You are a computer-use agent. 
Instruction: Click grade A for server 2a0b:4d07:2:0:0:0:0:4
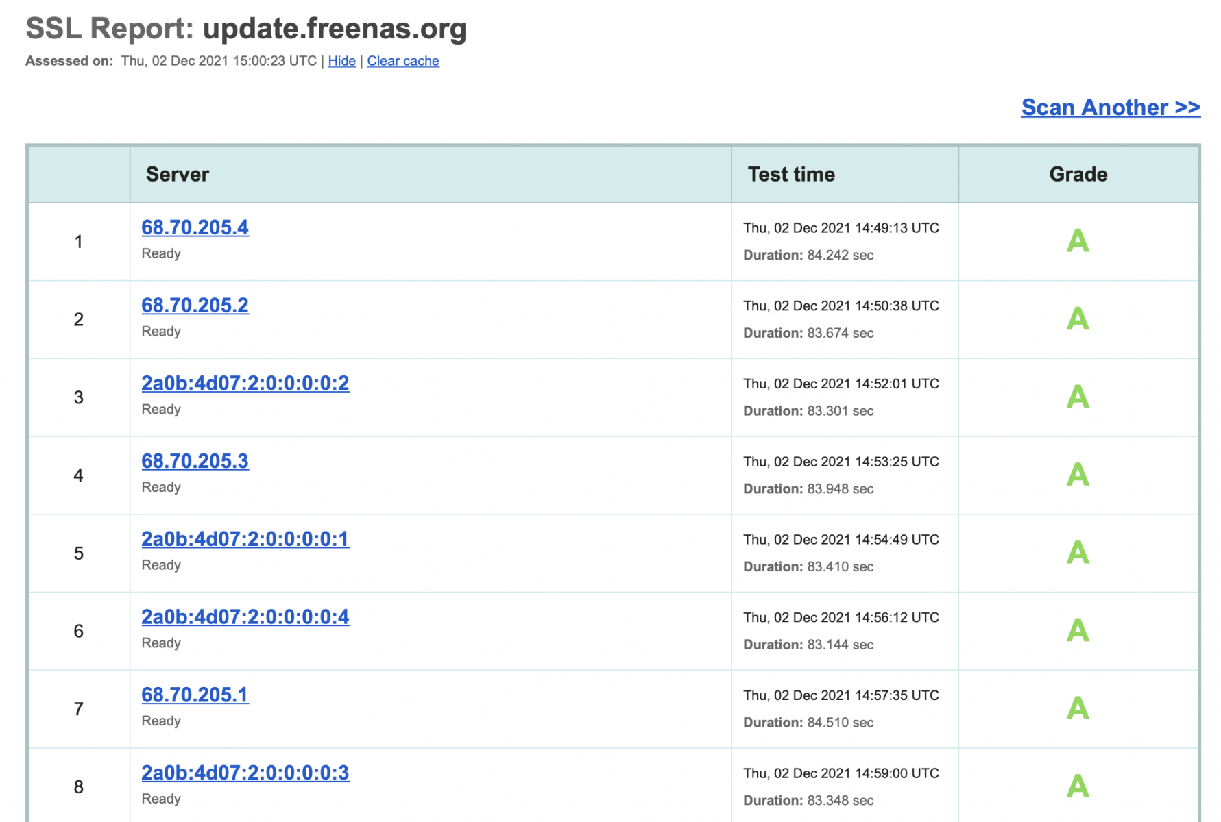1078,631
